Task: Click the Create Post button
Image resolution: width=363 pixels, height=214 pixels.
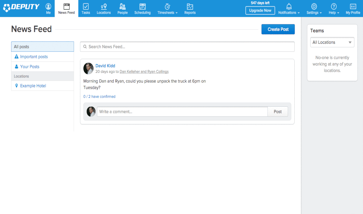Action: click(x=278, y=29)
